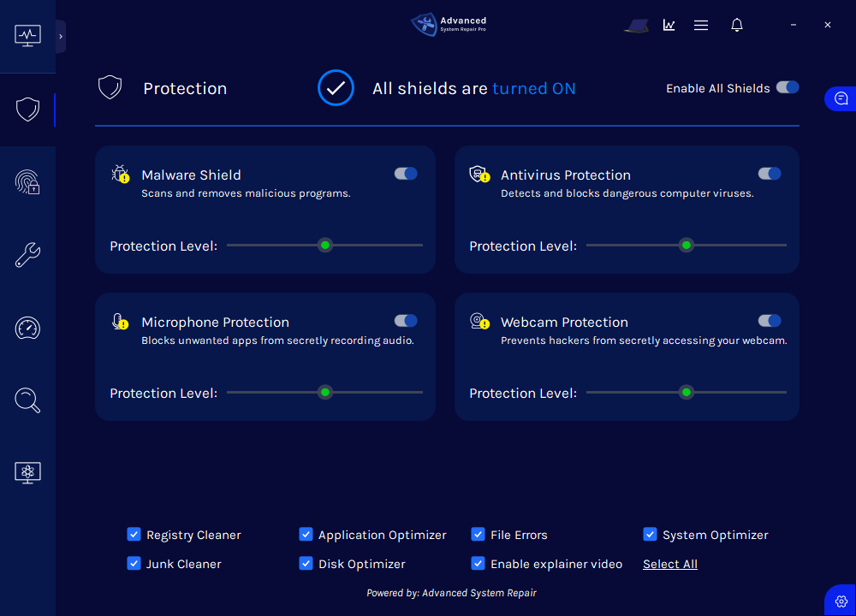Screen dimensions: 856x616
Task: Open the chat support bubble icon
Action: (x=841, y=98)
